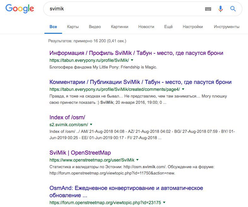Switch to the Новости tab

click(x=146, y=27)
